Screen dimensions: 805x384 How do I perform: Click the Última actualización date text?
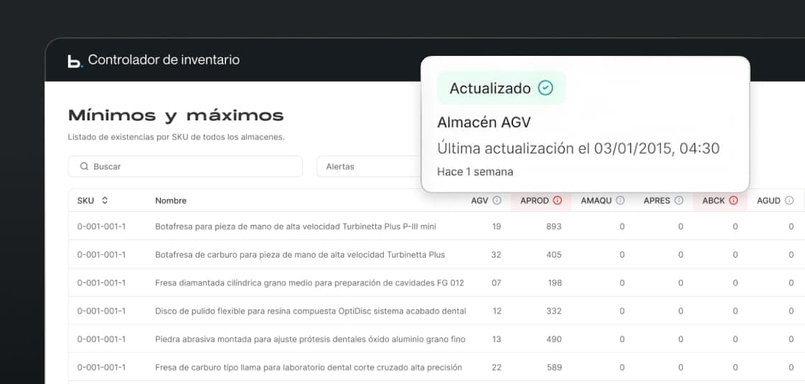[578, 149]
